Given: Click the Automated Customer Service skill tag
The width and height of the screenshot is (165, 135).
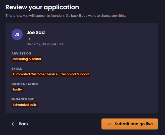Looking at the screenshot, I should click(35, 74).
